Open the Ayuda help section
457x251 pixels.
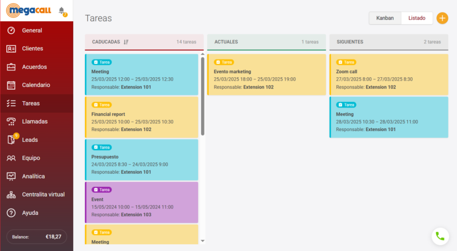click(30, 213)
